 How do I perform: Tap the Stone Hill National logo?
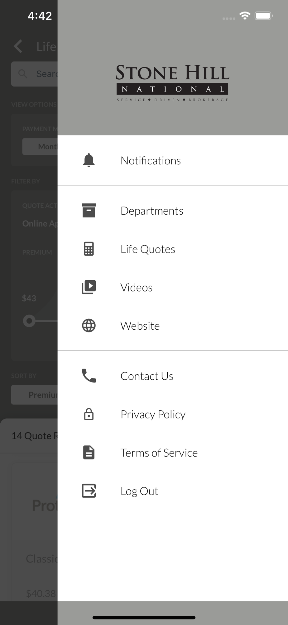172,83
